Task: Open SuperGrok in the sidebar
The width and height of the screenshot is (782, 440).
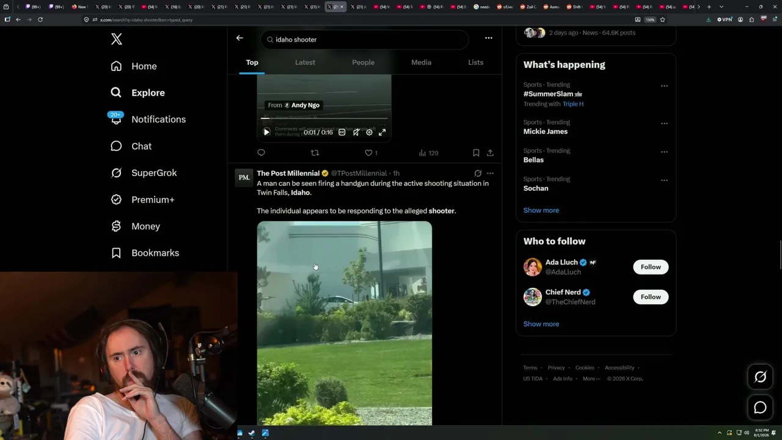Action: (144, 173)
